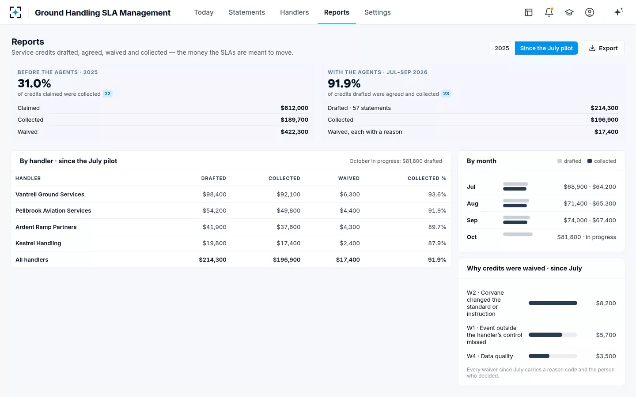The image size is (636, 397).
Task: Select the Reports tab
Action: (x=337, y=12)
